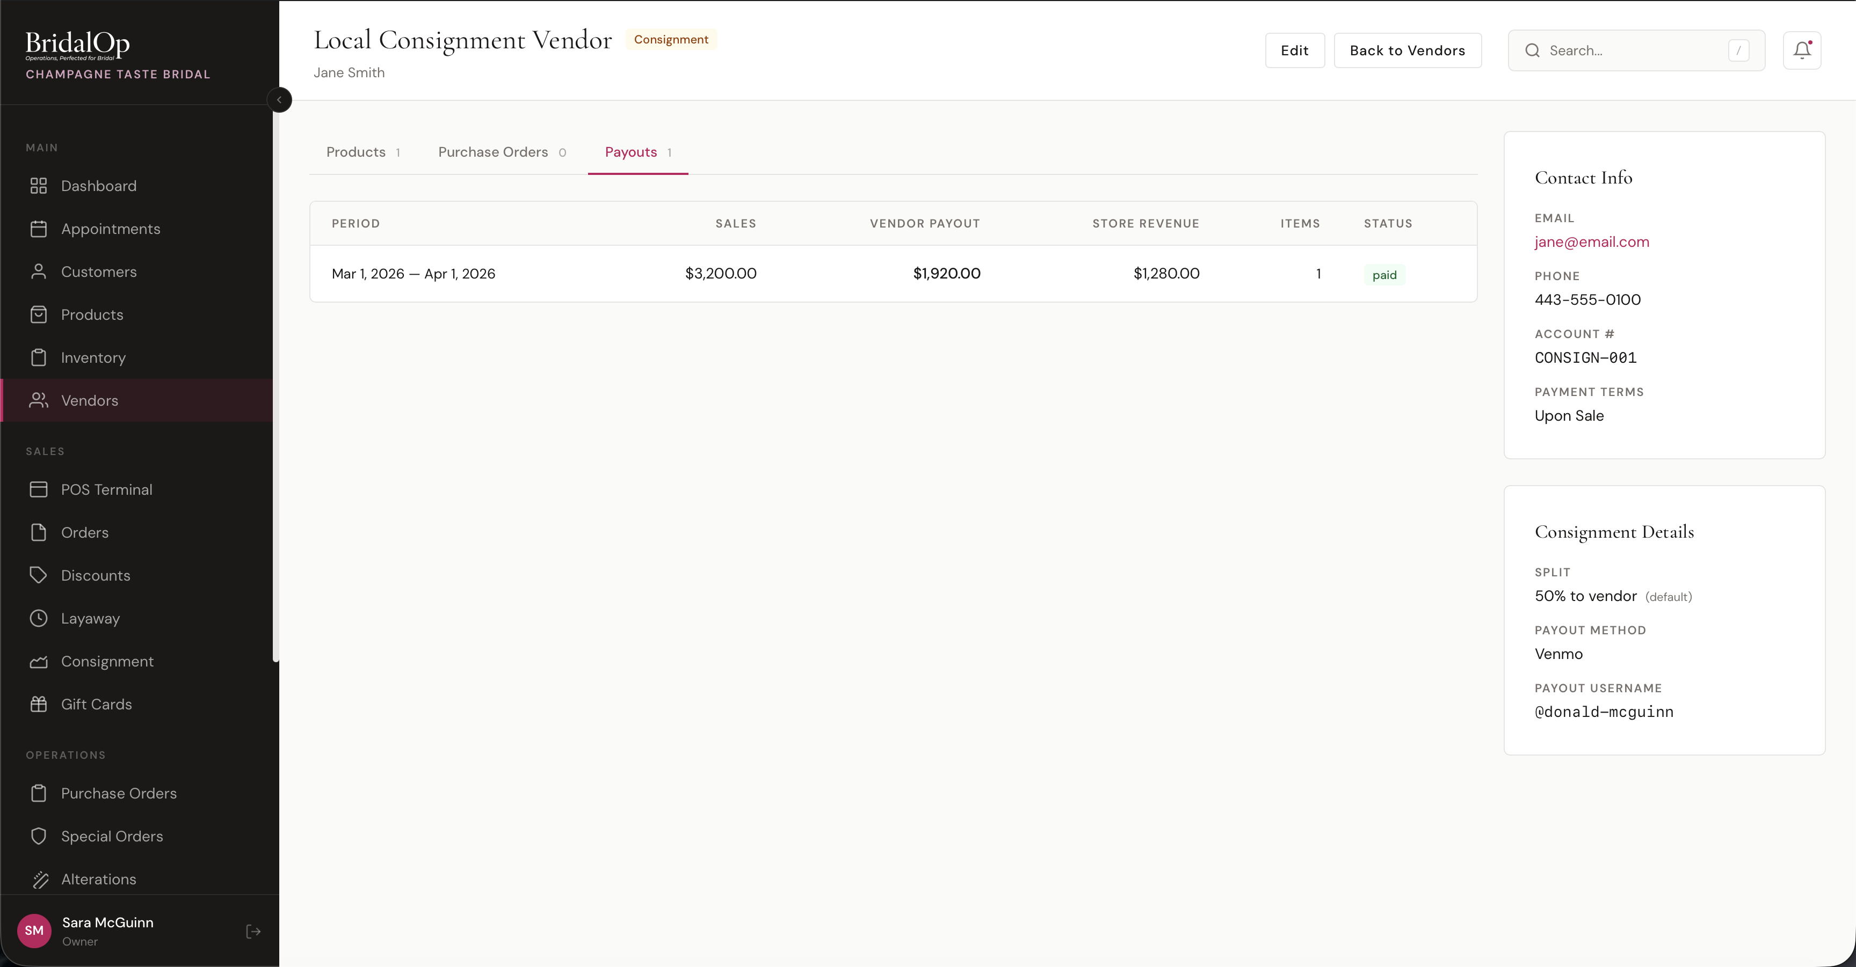The height and width of the screenshot is (967, 1856).
Task: Switch to the Payouts tab
Action: 630,152
